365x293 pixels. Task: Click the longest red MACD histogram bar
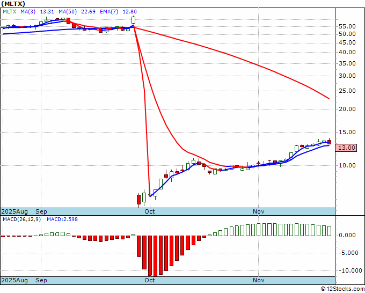click(x=155, y=256)
